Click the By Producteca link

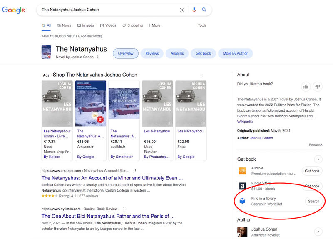[x=157, y=157]
